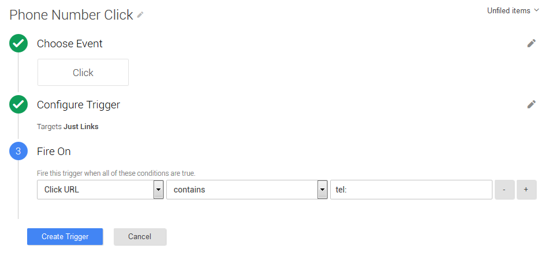Click the rename pencil beside Phone Number Click
The image size is (545, 253).
pyautogui.click(x=140, y=14)
